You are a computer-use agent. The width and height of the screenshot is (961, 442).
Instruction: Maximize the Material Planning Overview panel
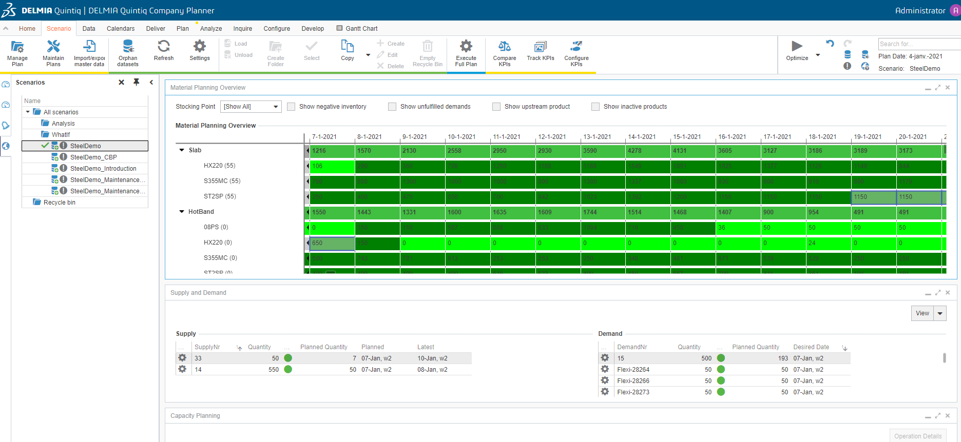tap(938, 88)
